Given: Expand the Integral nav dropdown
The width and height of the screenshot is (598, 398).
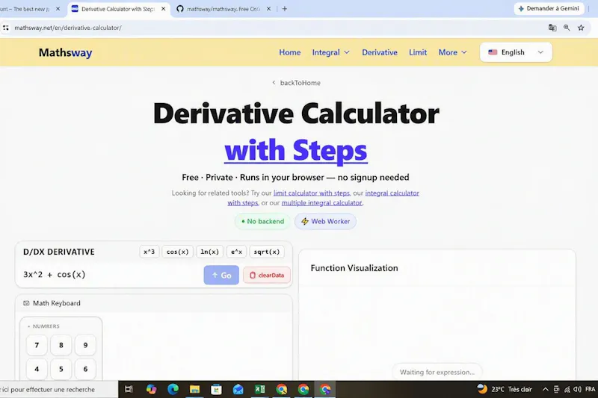Looking at the screenshot, I should [x=330, y=52].
